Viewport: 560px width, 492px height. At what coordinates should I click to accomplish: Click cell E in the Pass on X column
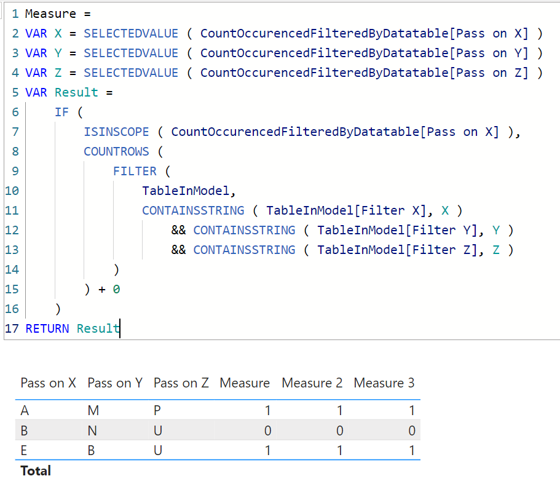(25, 450)
